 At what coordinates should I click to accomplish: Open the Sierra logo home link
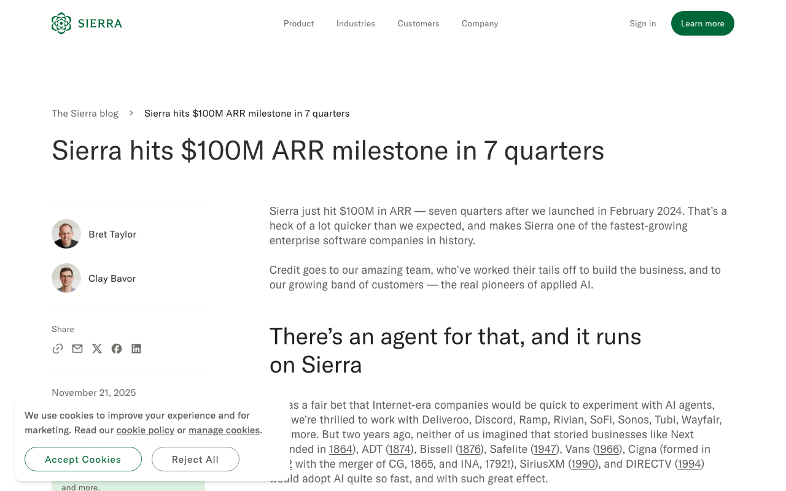pyautogui.click(x=87, y=23)
